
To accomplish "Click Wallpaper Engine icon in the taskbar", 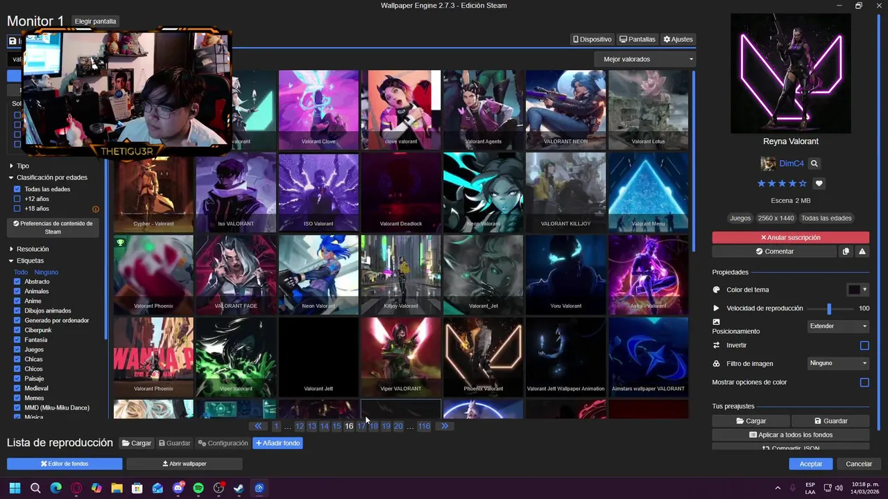I will coord(259,488).
